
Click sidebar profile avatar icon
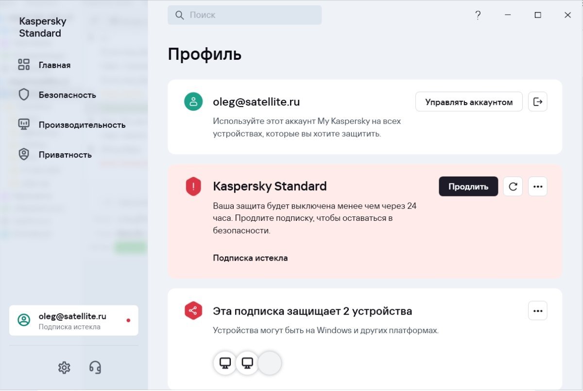click(x=23, y=320)
